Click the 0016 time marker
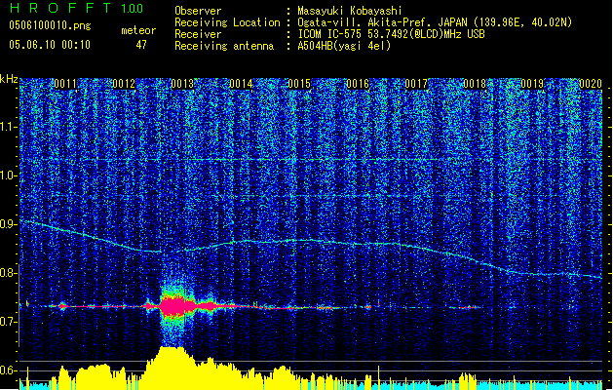The width and height of the screenshot is (613, 390). (x=358, y=85)
